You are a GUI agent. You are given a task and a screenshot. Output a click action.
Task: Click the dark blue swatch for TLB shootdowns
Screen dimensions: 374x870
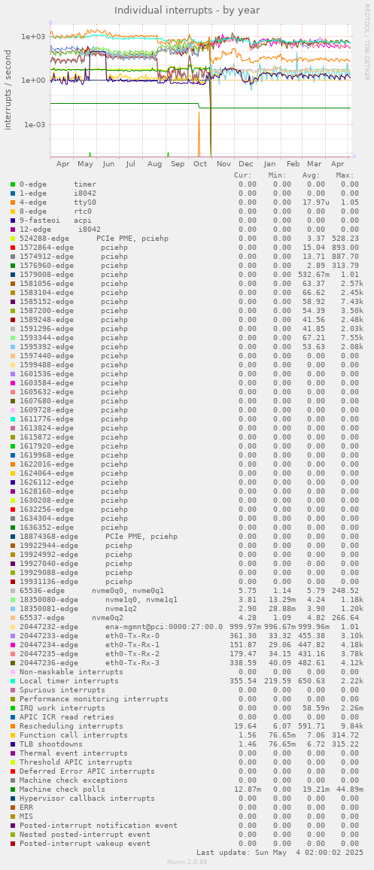click(13, 744)
